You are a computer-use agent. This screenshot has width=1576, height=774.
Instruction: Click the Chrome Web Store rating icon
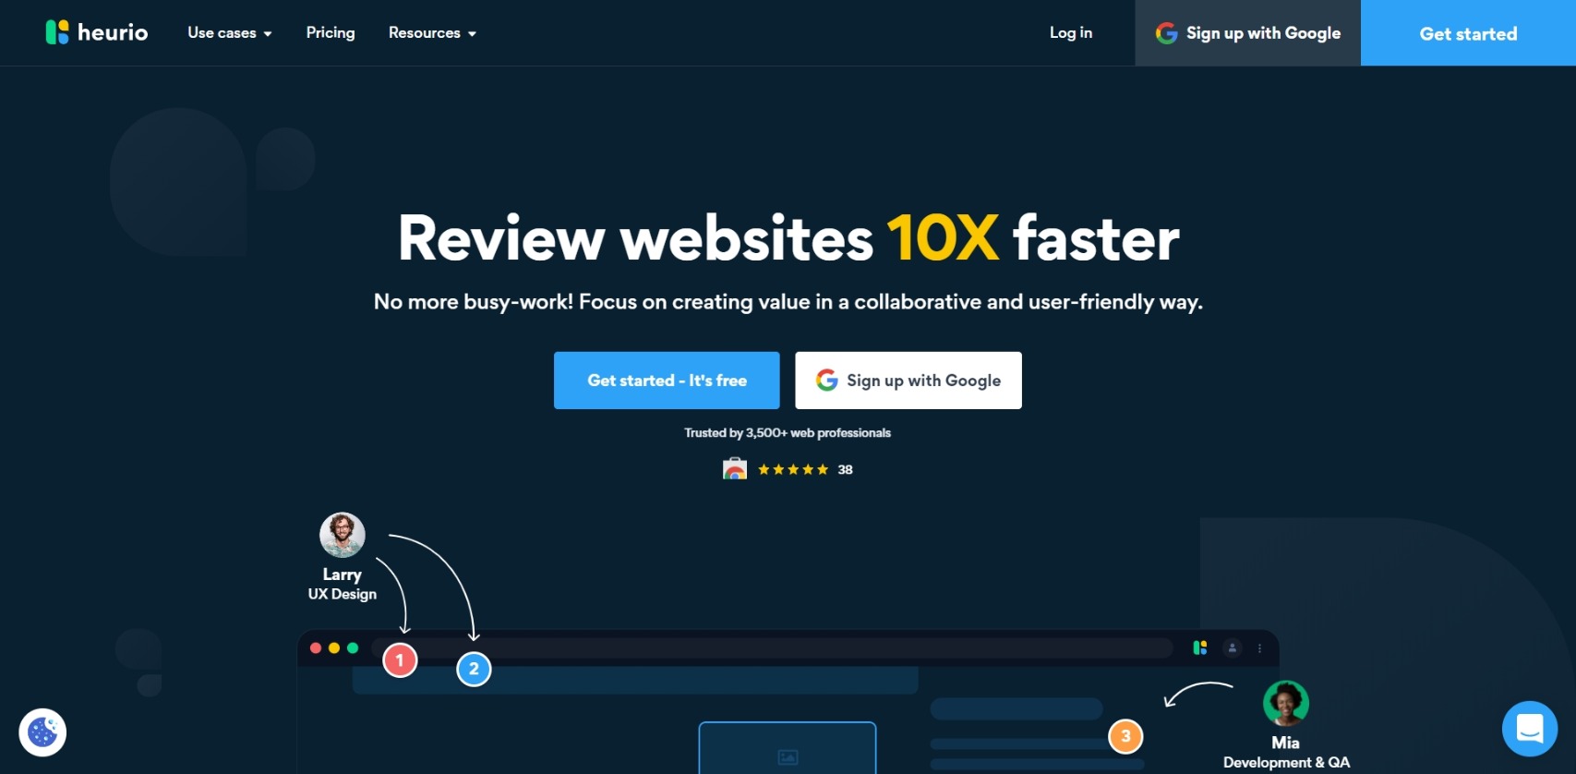point(735,469)
